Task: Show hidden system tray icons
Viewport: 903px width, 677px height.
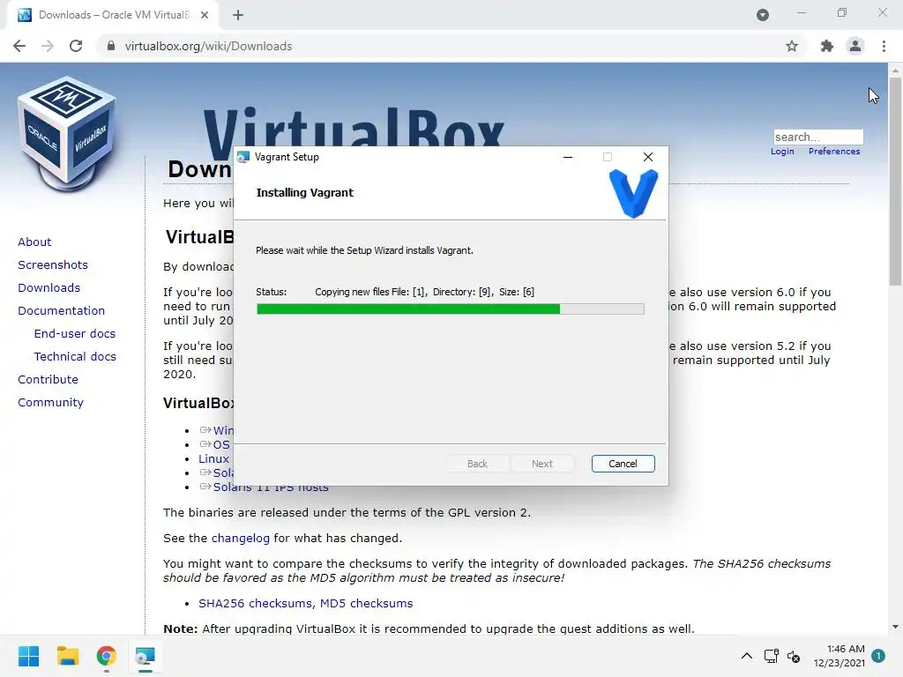Action: (746, 656)
